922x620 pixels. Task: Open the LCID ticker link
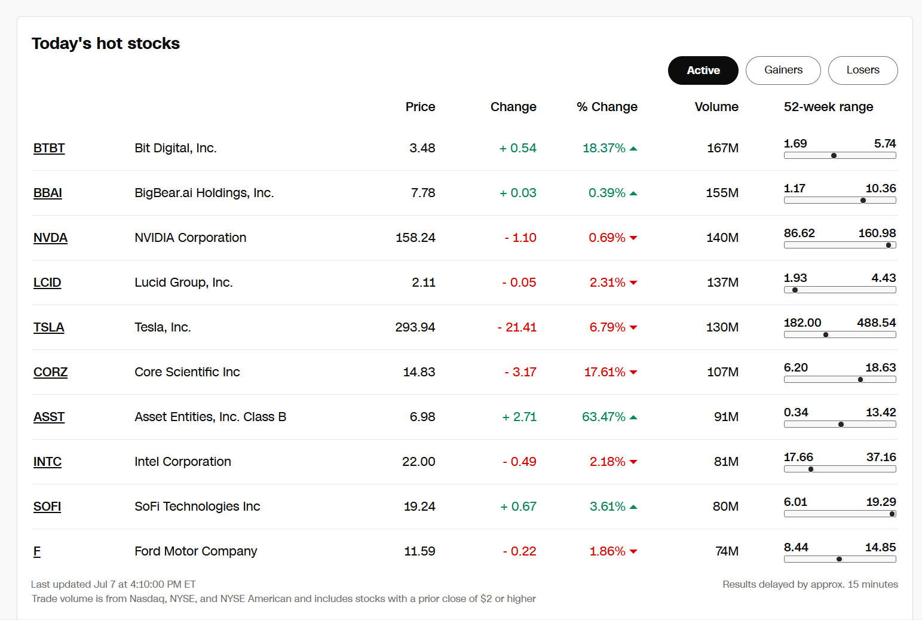pyautogui.click(x=47, y=283)
